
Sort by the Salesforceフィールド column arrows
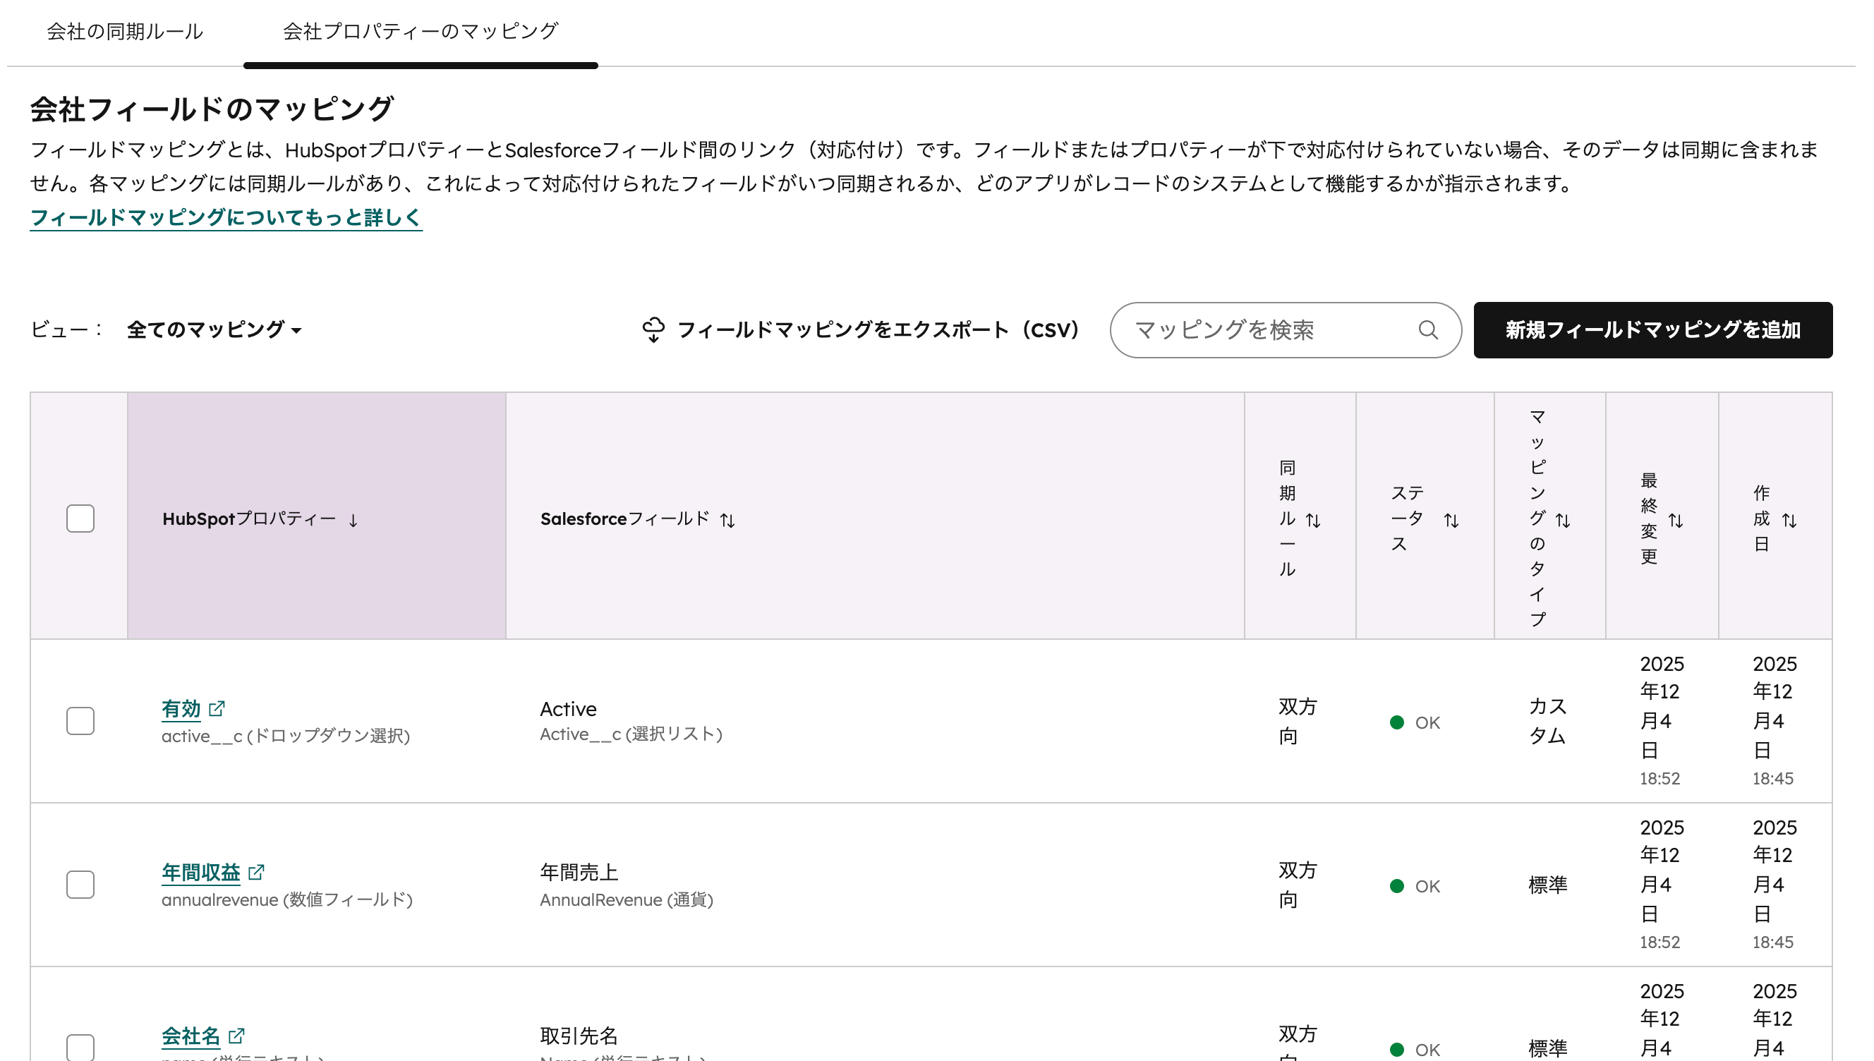727,520
